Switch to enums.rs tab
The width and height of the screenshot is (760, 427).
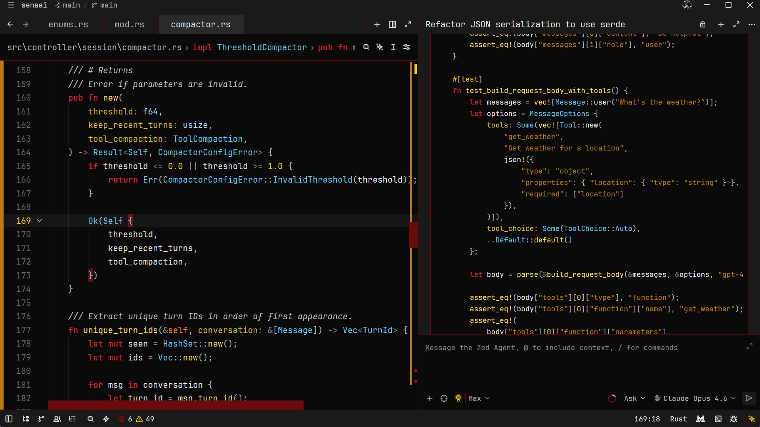[x=68, y=25]
